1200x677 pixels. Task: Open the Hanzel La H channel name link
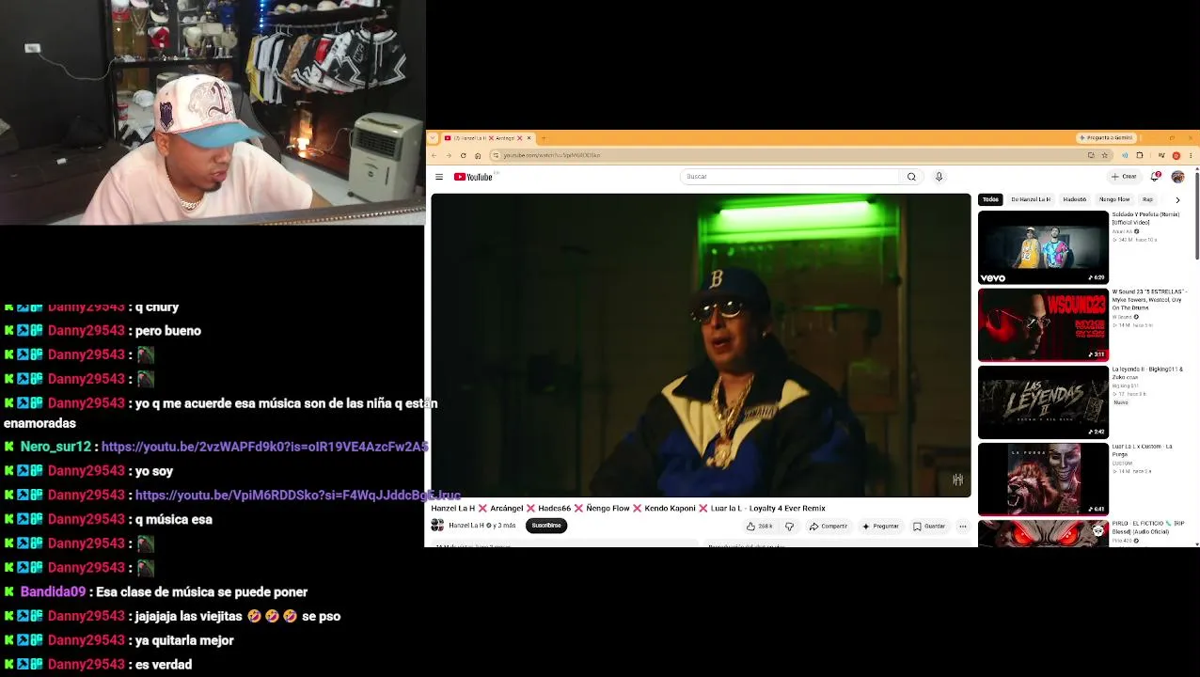coord(466,526)
